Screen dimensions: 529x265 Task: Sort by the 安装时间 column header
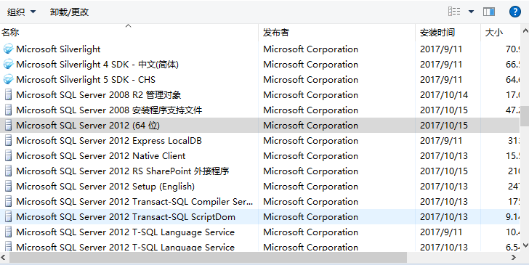pos(448,33)
